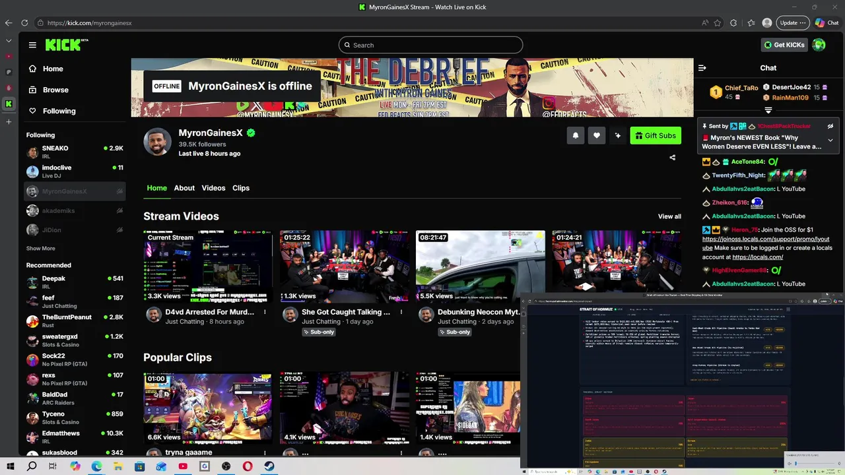
Task: Switch to the Videos tab
Action: tap(213, 188)
